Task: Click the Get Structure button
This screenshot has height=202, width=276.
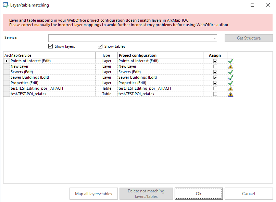Action: (x=248, y=38)
